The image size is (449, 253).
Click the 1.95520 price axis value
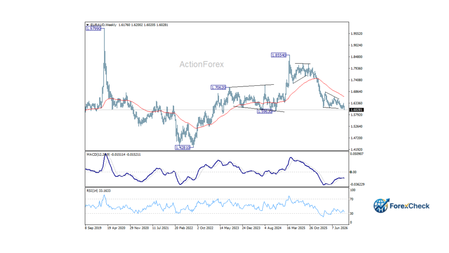tap(356, 34)
